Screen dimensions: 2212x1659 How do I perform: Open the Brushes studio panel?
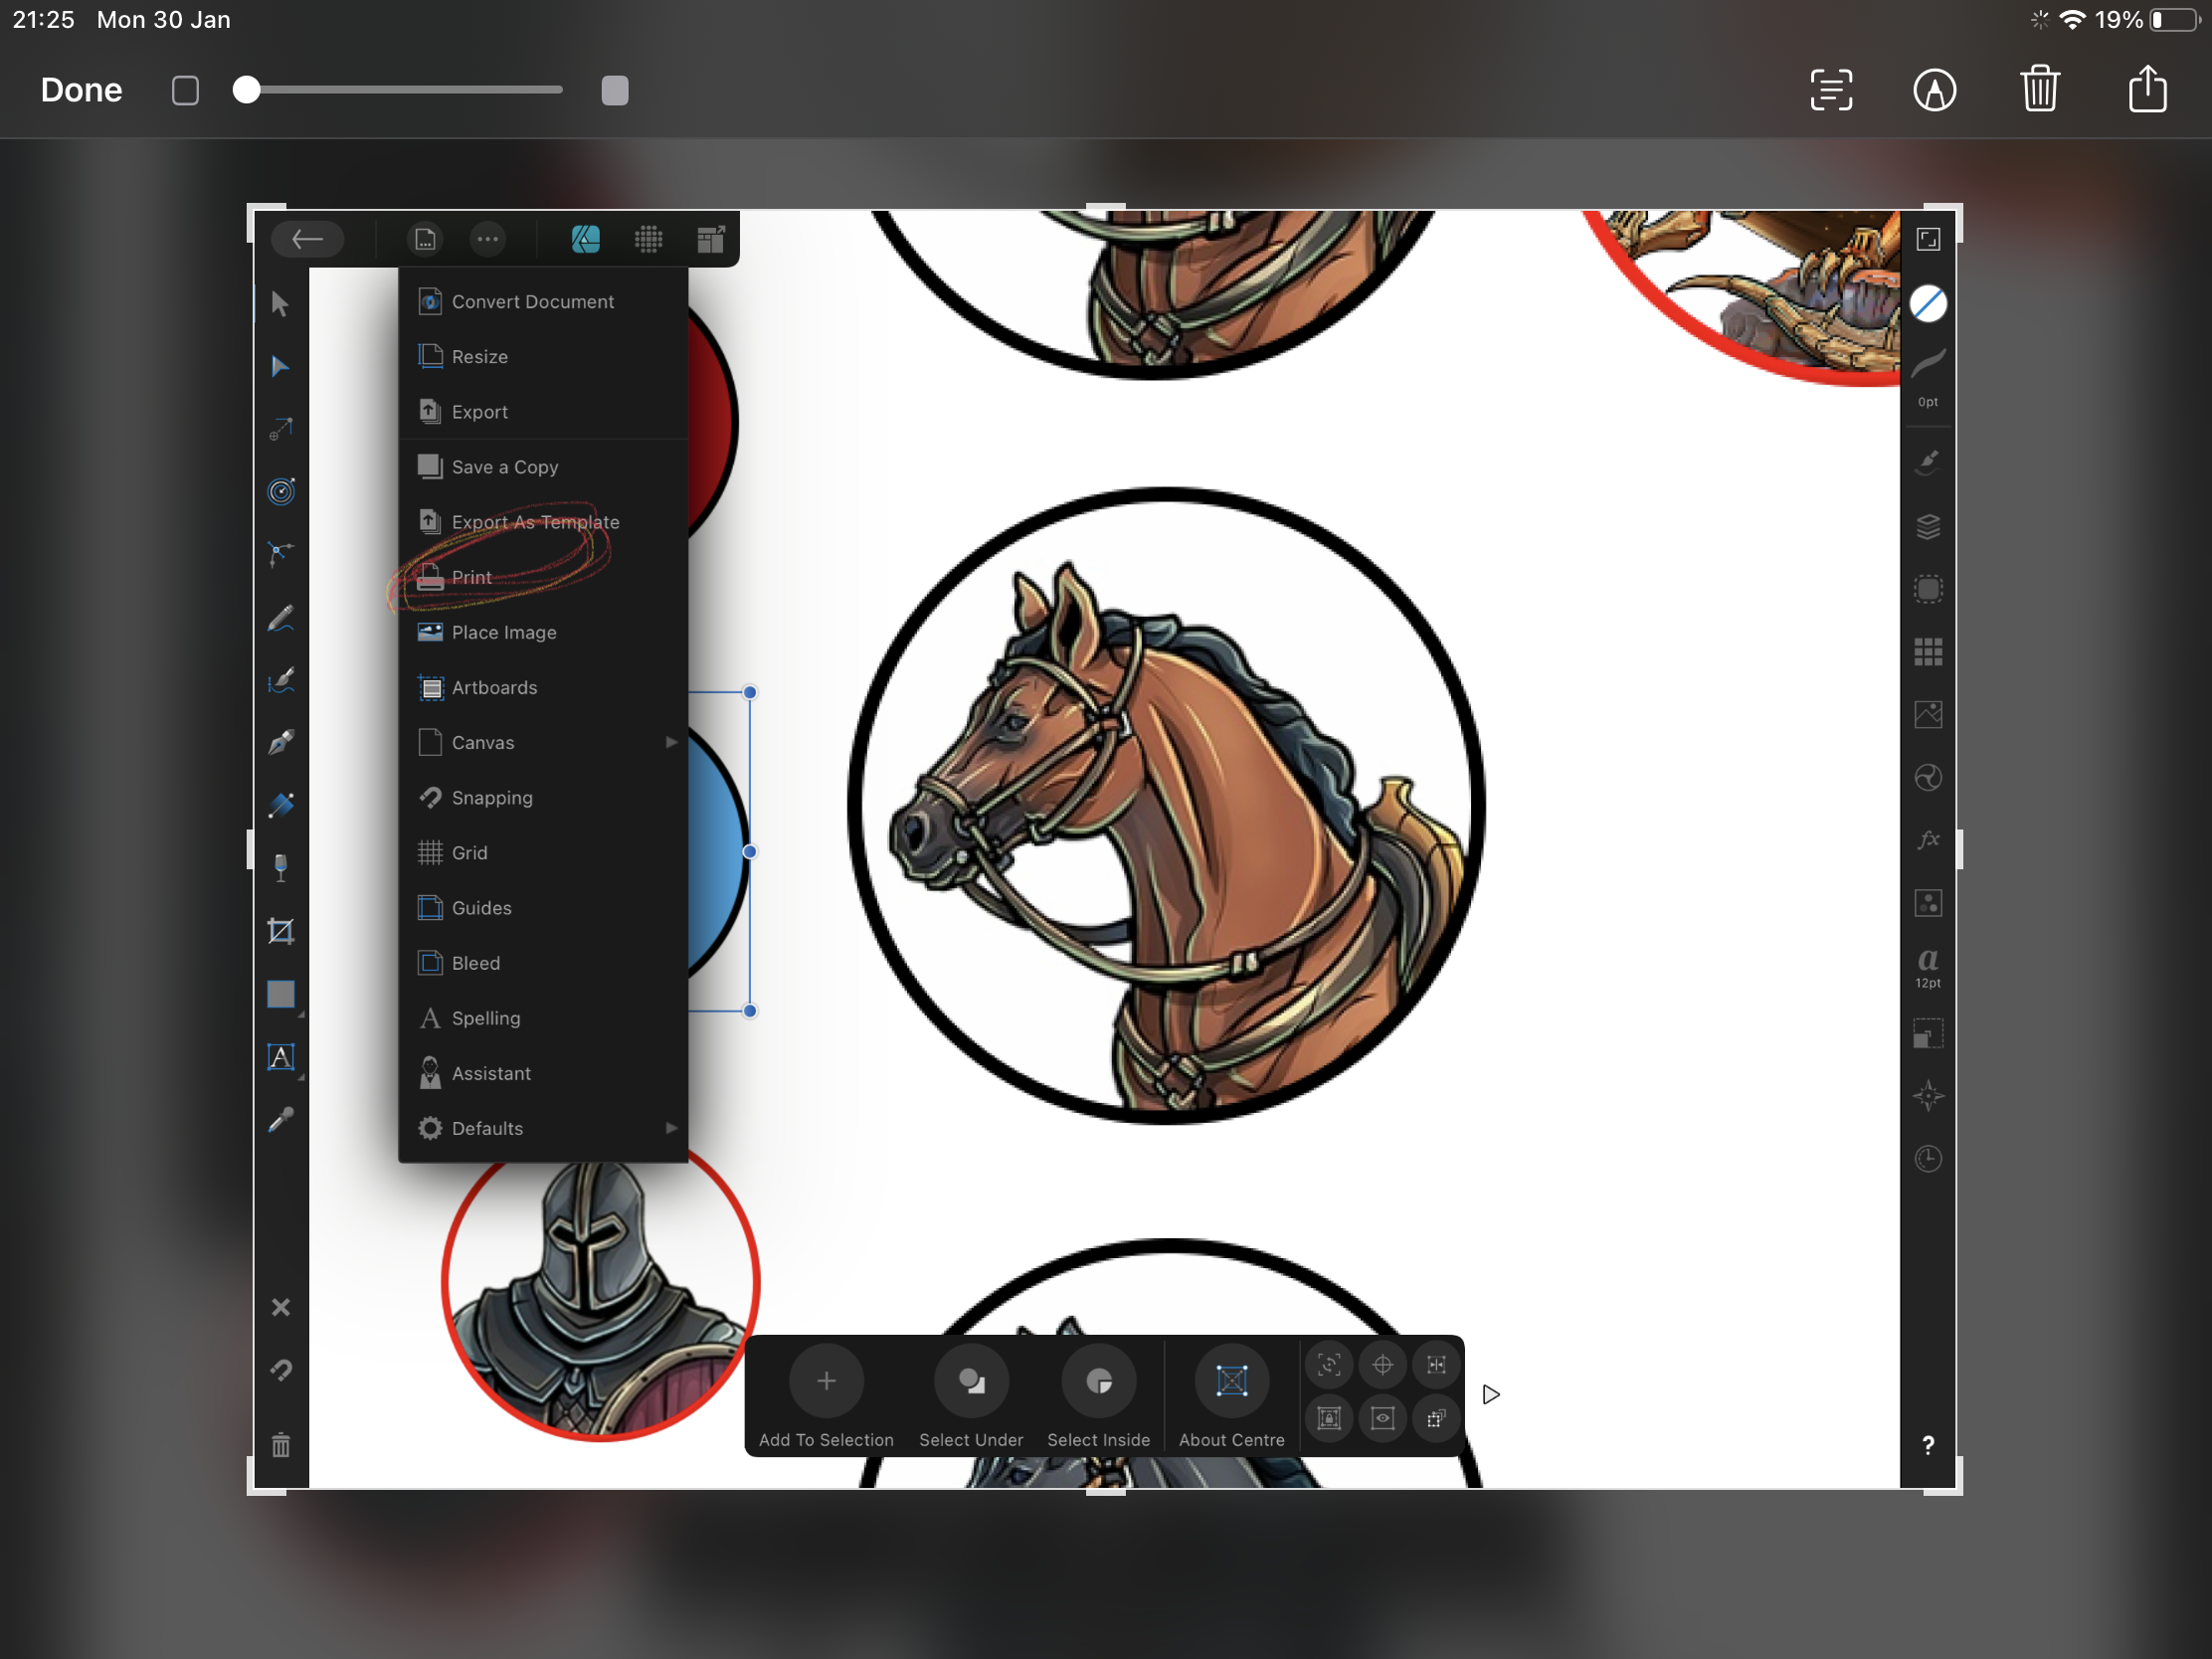1928,463
